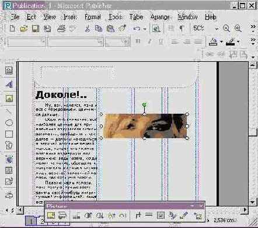Image resolution: width=258 pixels, height=228 pixels.
Task: Click Format Picture paint can icon
Action: coord(172,215)
